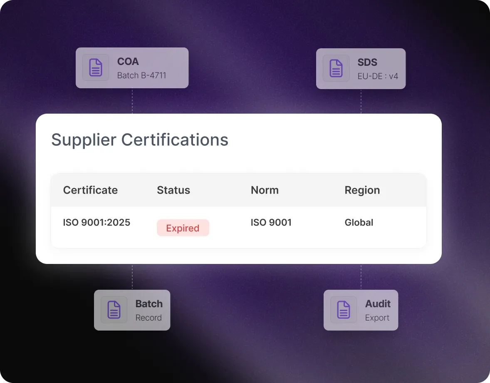Viewport: 490px width, 383px height.
Task: Open the COA Batch B-4711 card
Action: (132, 67)
